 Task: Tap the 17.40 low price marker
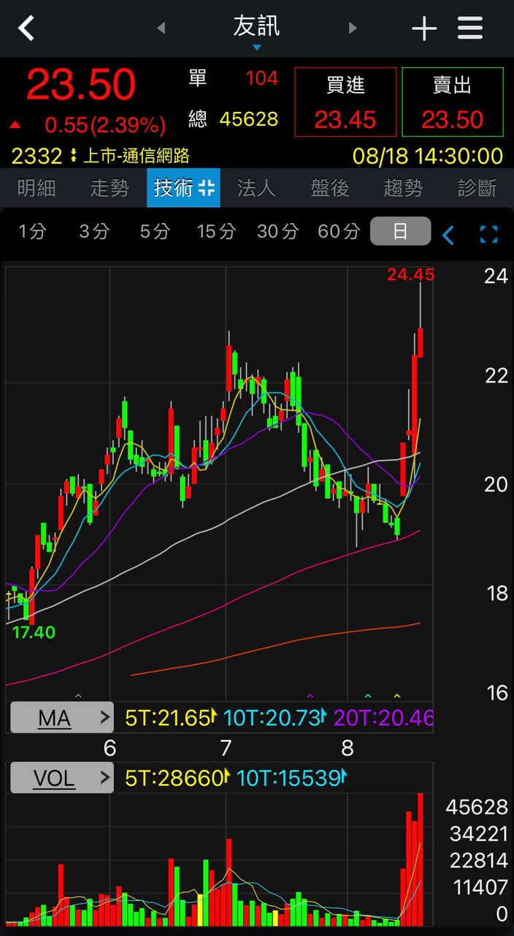click(34, 632)
